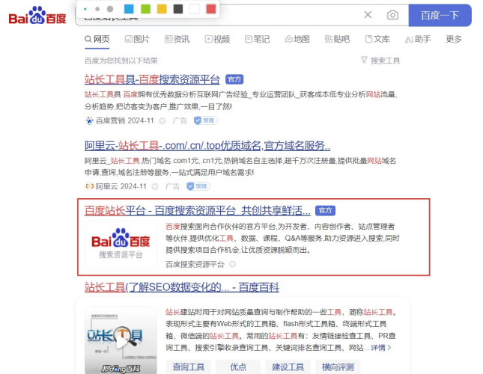Click 广告 label under 阿里云 result
483x374 pixels.
(172, 186)
